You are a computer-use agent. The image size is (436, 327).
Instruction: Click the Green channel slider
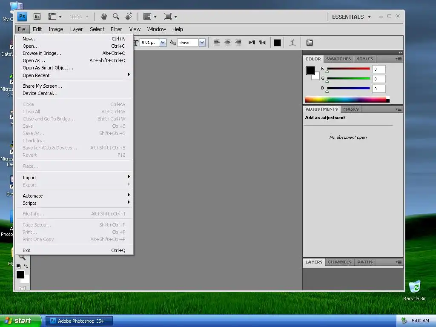click(348, 79)
